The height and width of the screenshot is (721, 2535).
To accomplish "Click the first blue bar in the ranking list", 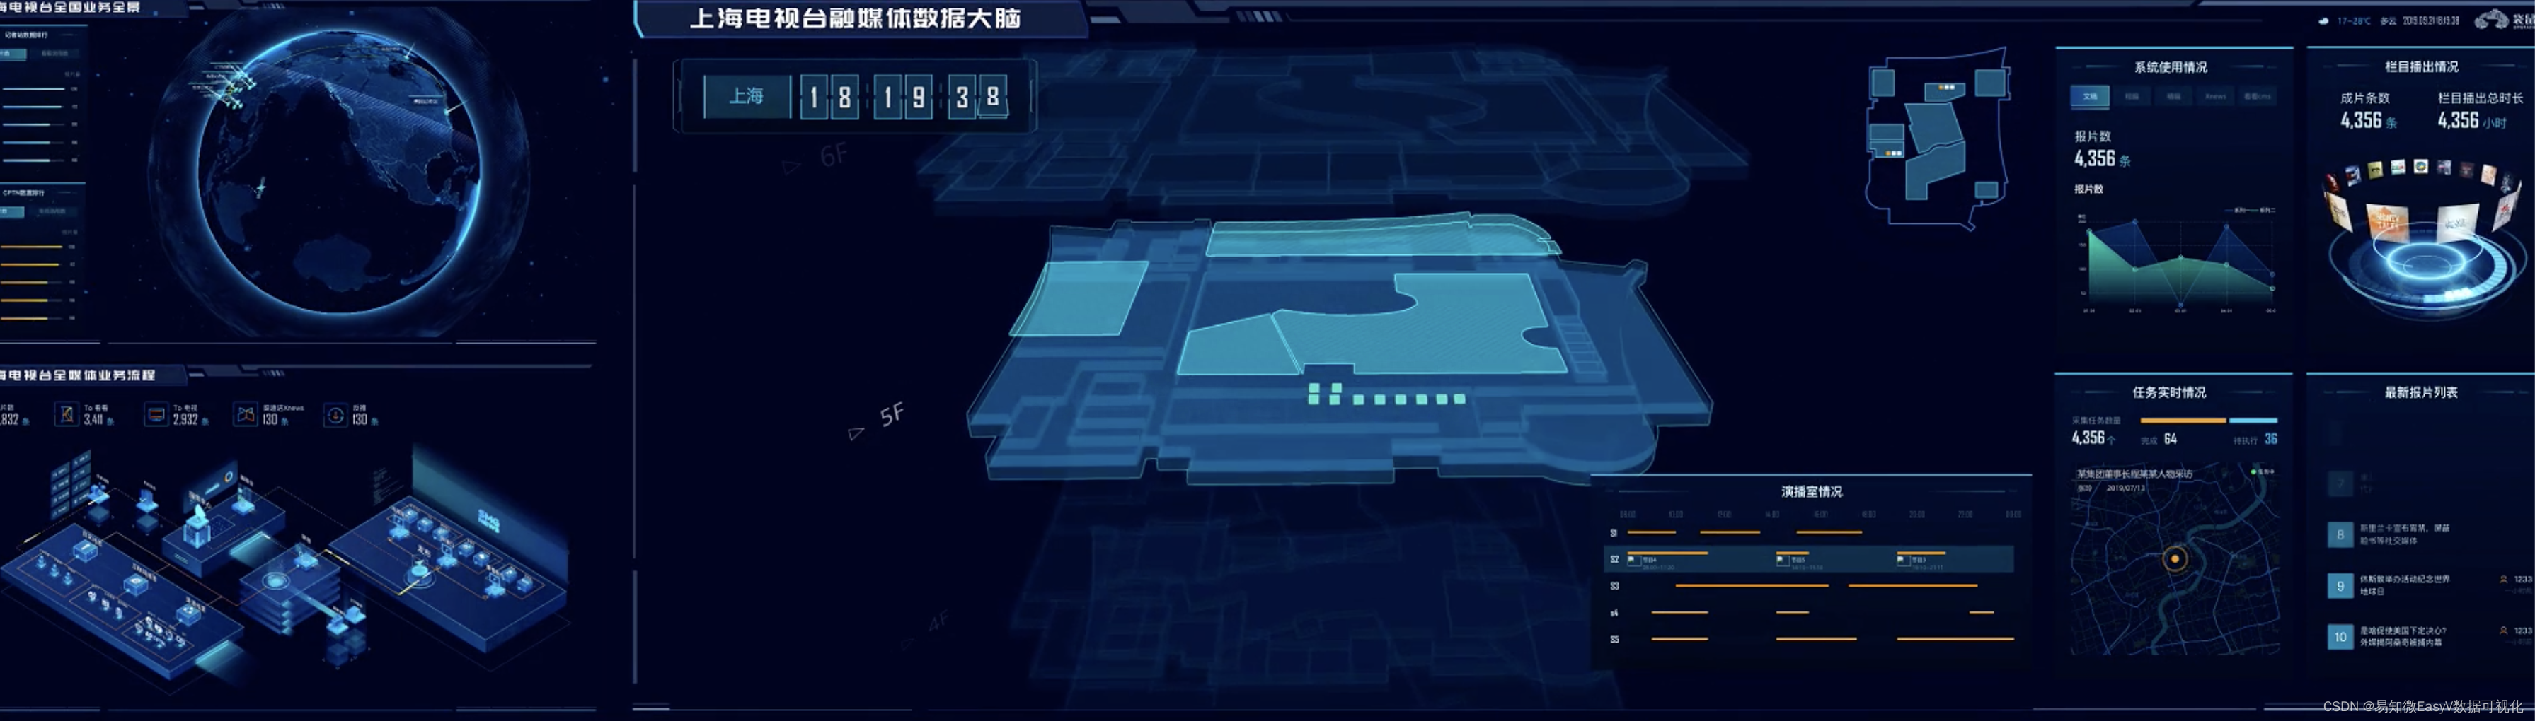I will (33, 88).
